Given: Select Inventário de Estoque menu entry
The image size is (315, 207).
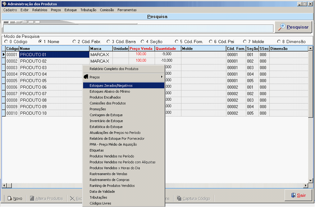Looking at the screenshot, I should [106, 121].
